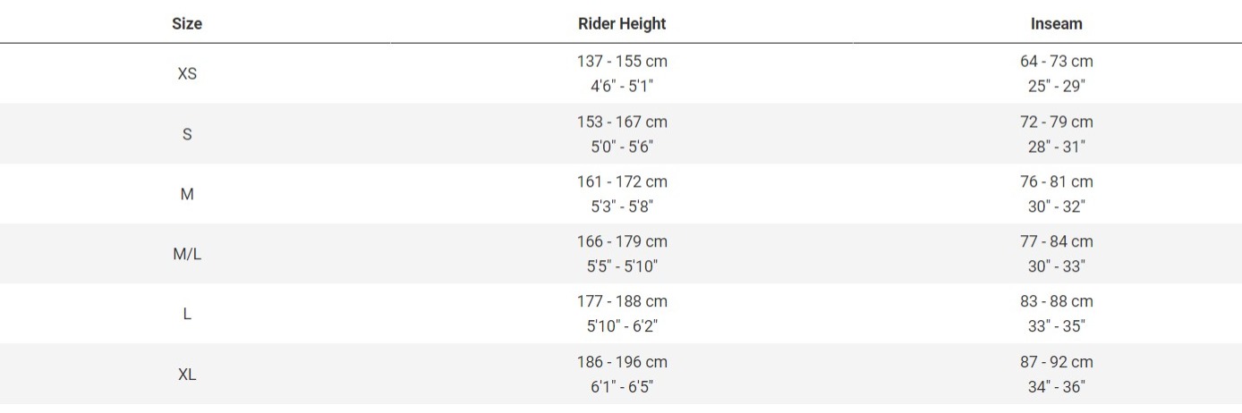Select the M size cell
This screenshot has height=413, width=1242.
click(187, 194)
